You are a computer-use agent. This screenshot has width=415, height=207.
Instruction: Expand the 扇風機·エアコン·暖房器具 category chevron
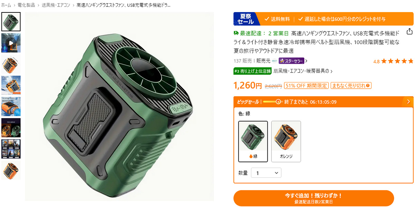(332, 71)
